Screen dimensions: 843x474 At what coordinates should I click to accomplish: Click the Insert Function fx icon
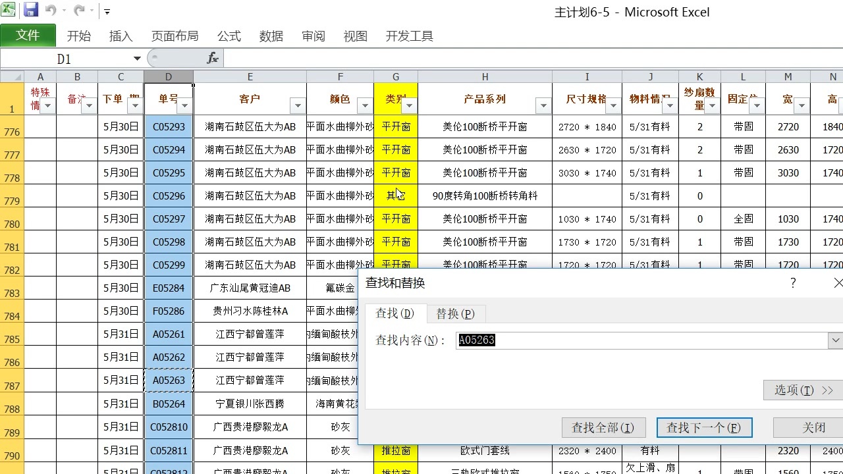click(213, 59)
